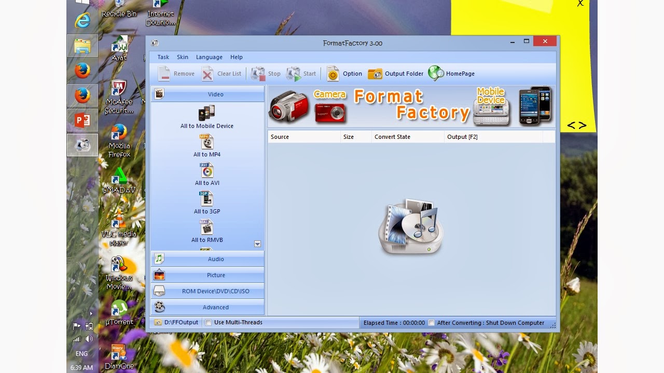Select the All to MP4 converter
Image resolution: width=664 pixels, height=373 pixels.
point(206,146)
